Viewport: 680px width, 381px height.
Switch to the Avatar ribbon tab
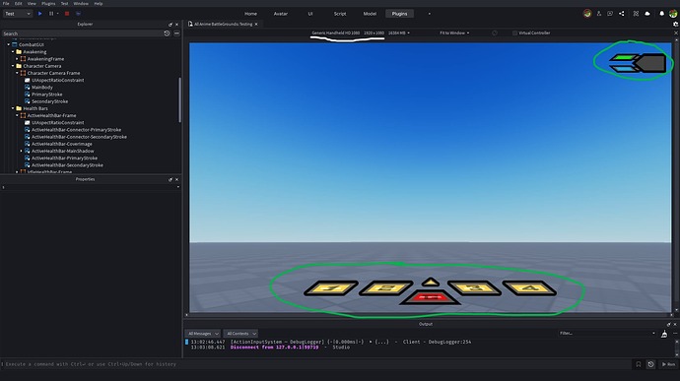point(281,14)
